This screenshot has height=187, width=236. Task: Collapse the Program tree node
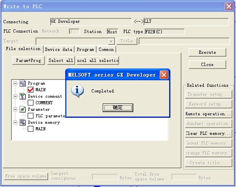15,83
